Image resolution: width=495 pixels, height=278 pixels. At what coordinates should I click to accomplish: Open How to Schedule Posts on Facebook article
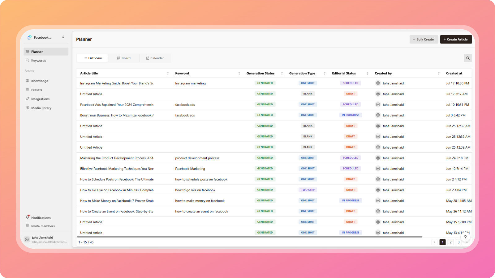pyautogui.click(x=117, y=179)
